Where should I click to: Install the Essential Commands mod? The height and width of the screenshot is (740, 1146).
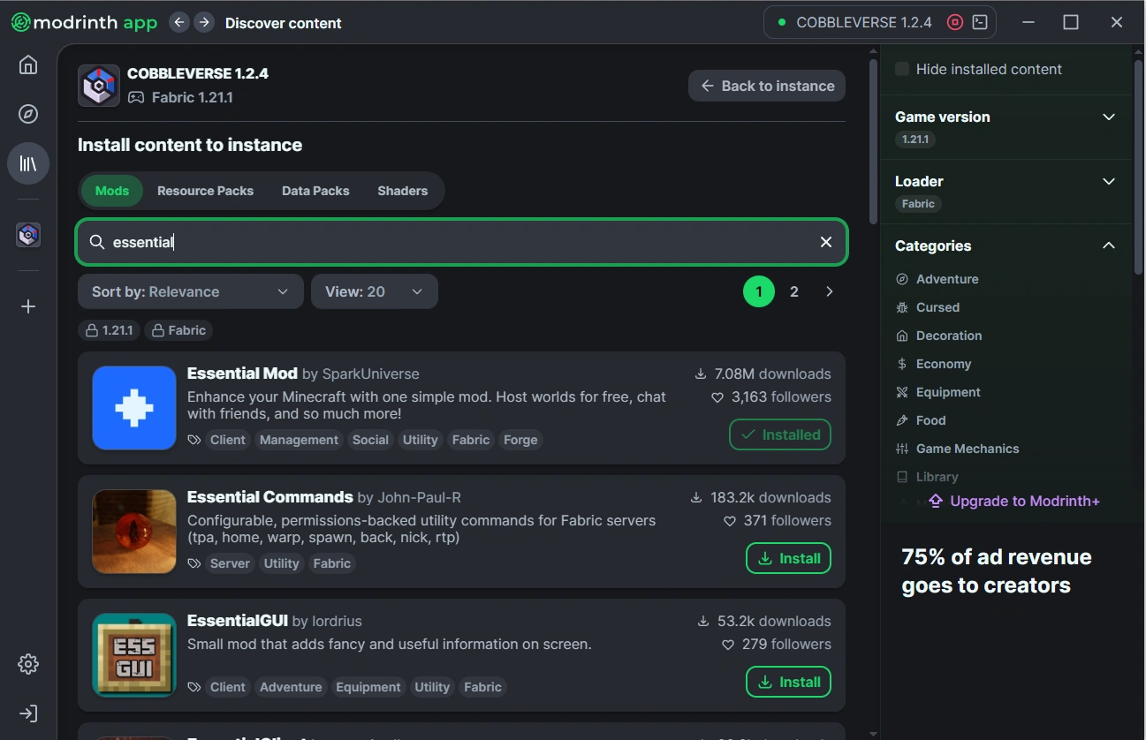pyautogui.click(x=789, y=558)
